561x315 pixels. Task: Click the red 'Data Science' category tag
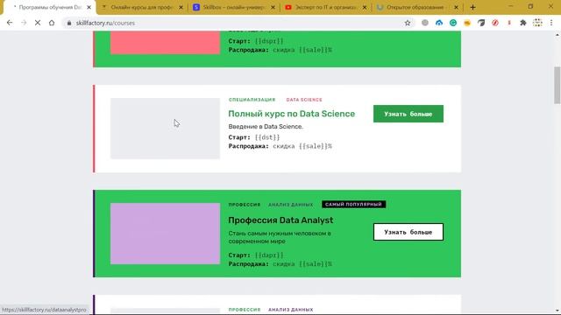click(x=304, y=100)
